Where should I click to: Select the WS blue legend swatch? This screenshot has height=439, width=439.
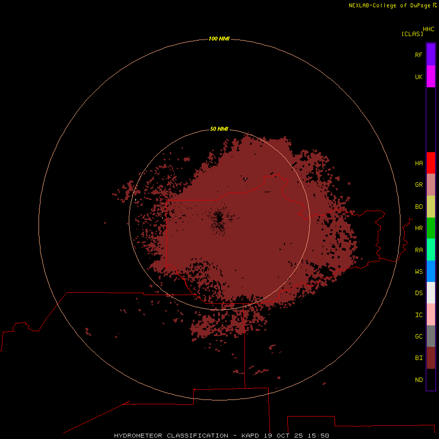(x=431, y=271)
